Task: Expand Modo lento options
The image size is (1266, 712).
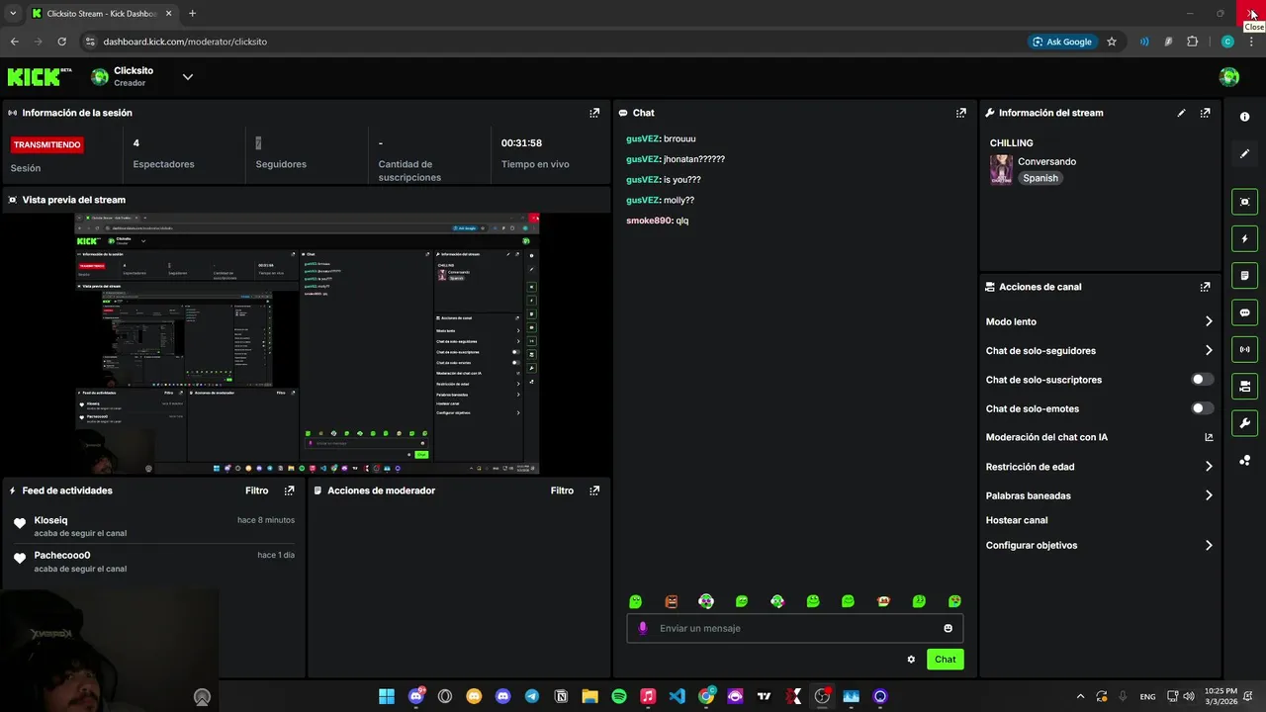Action: click(x=1209, y=321)
